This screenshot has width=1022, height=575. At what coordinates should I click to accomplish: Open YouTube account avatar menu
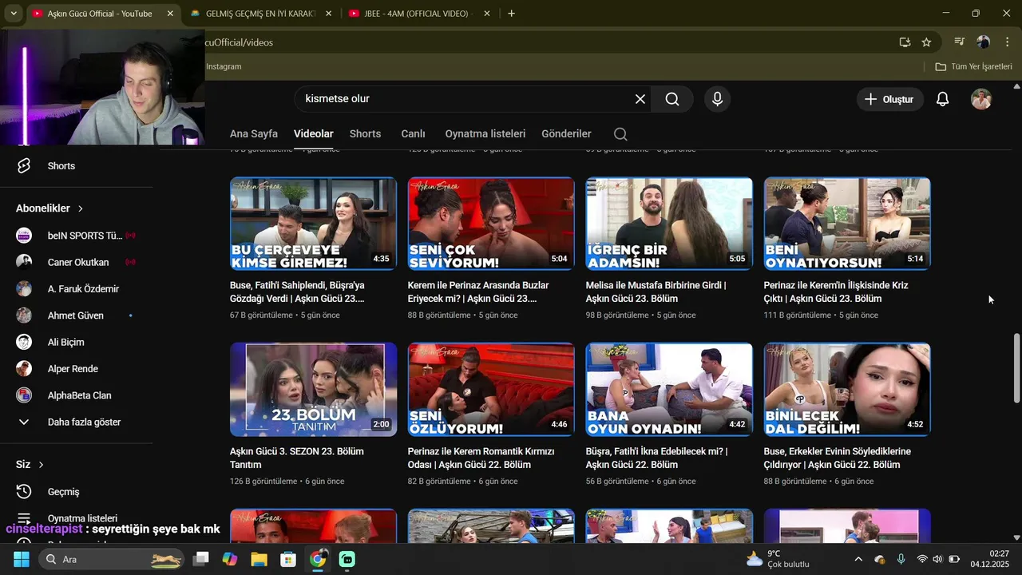pyautogui.click(x=981, y=99)
